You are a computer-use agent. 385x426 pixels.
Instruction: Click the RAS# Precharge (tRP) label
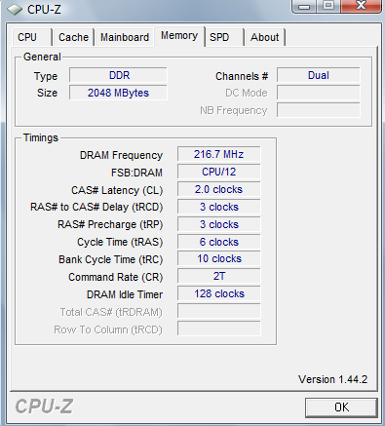click(110, 225)
